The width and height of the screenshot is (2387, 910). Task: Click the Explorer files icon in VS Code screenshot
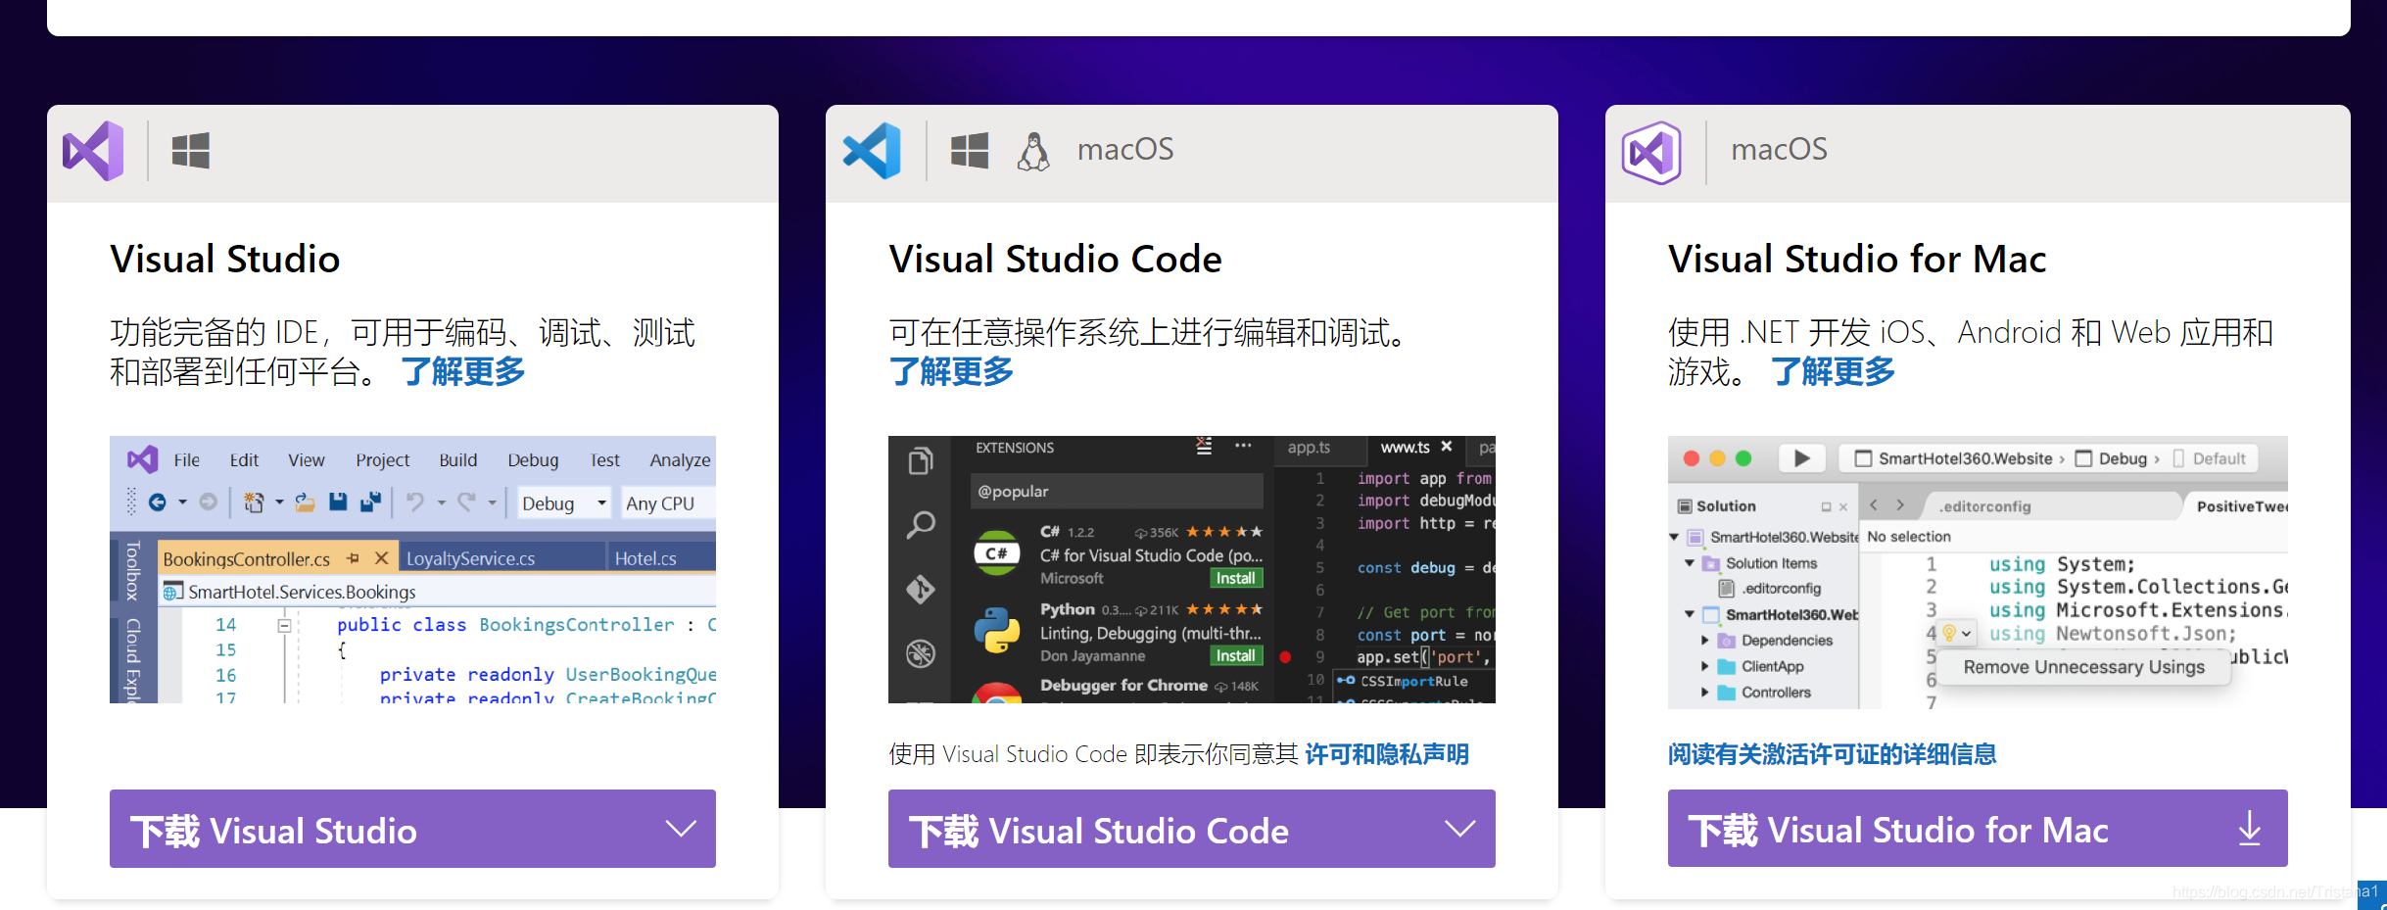point(921,460)
